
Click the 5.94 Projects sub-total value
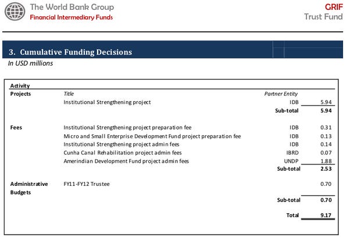(326, 111)
